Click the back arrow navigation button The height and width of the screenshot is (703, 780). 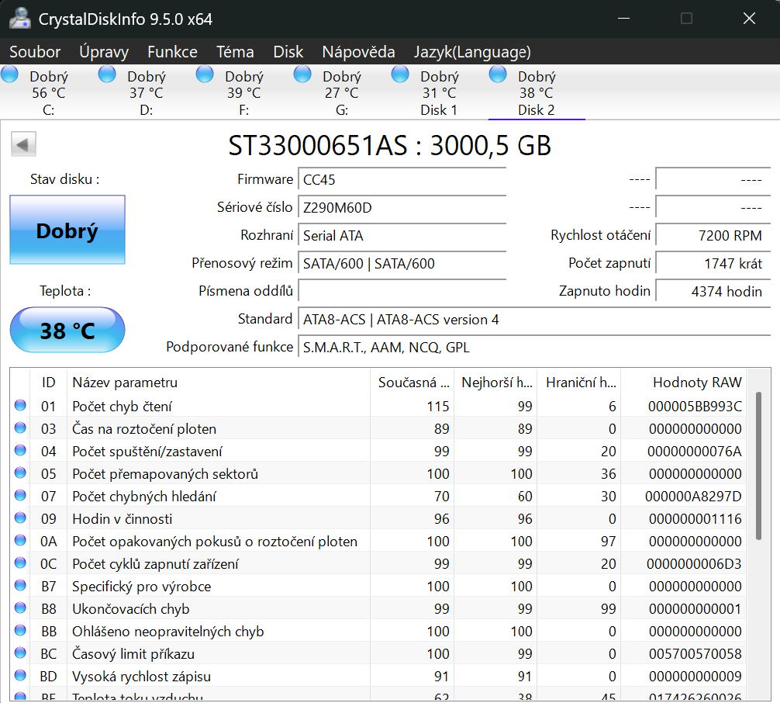(x=23, y=144)
